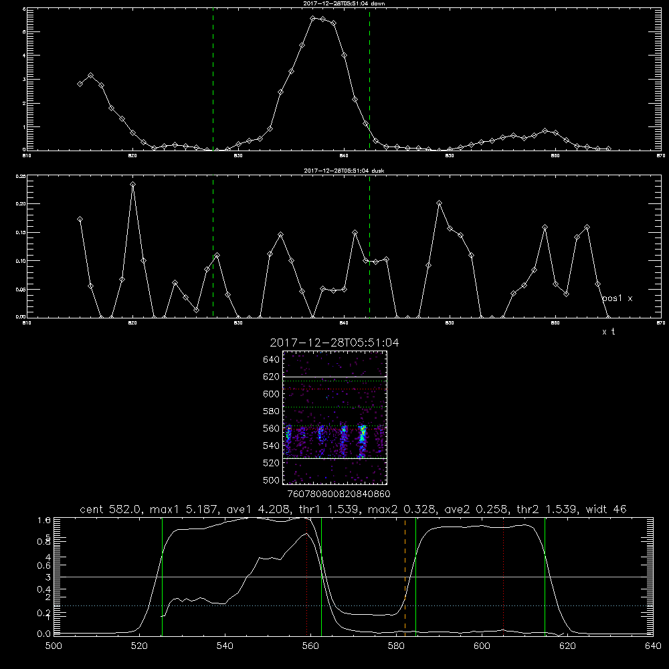Screen dimensions: 669x669
Task: Click the '640' x-axis label of bottom plot
Action: click(653, 646)
